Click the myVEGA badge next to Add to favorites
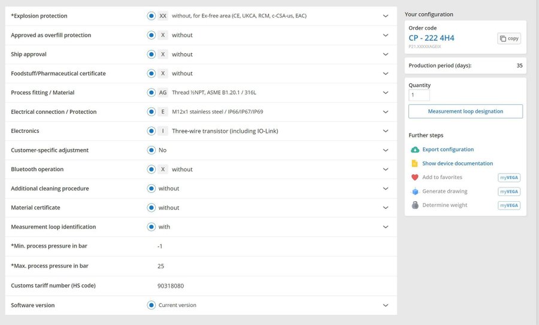The height and width of the screenshot is (325, 539). (x=508, y=177)
